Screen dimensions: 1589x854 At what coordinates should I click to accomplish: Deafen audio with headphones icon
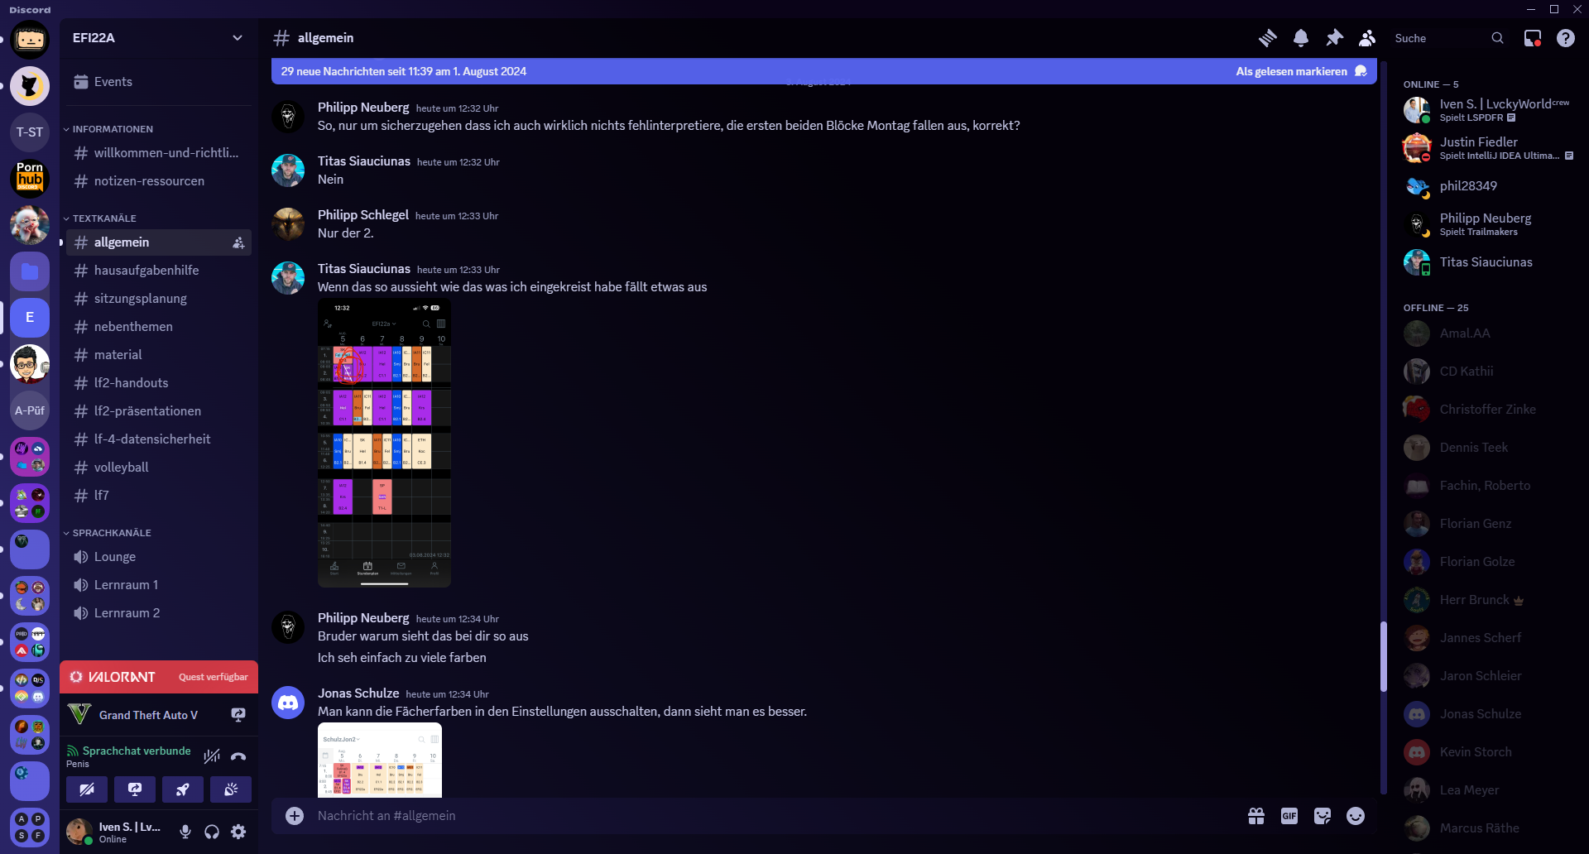click(212, 832)
